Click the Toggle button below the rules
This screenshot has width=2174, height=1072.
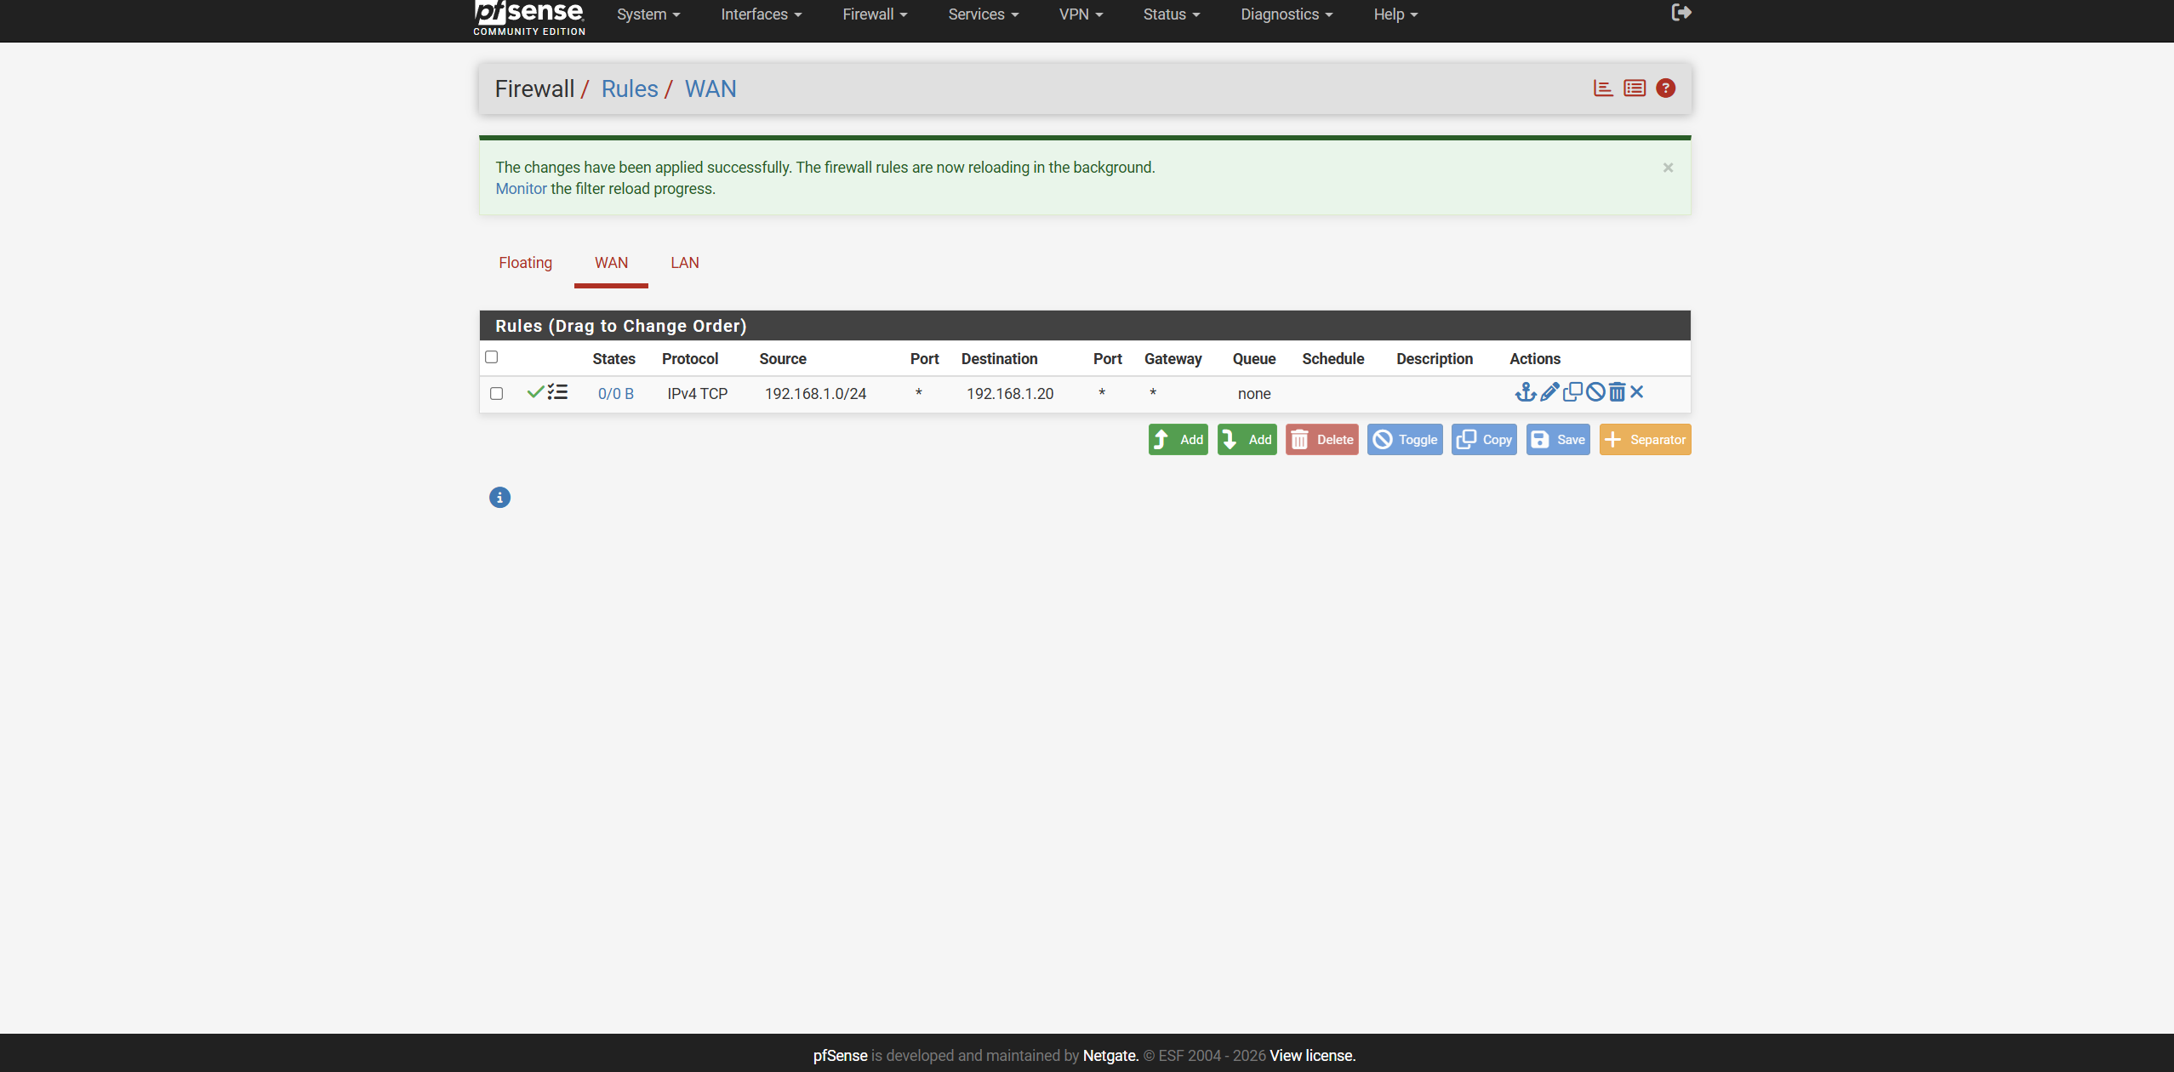tap(1405, 440)
